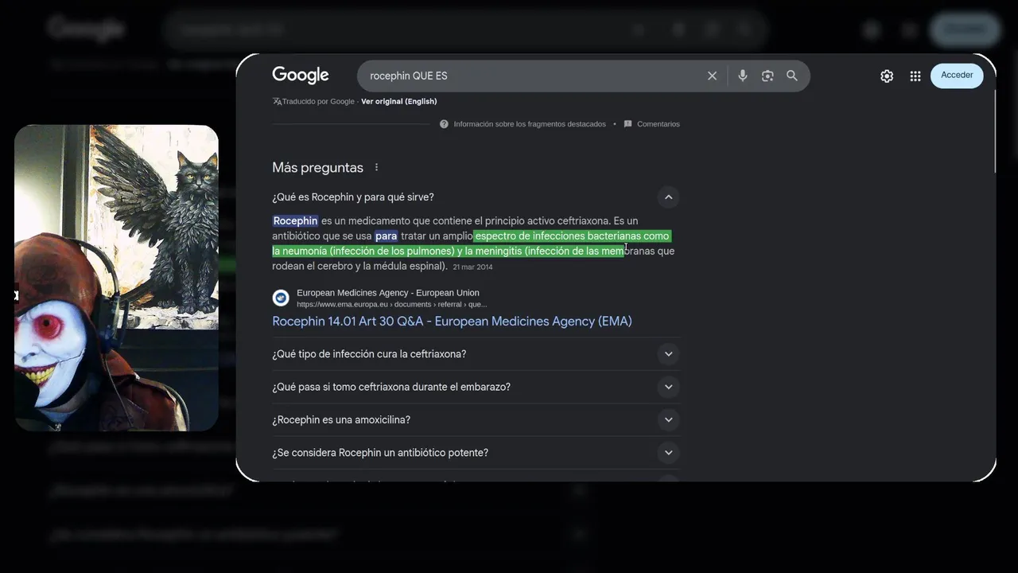
Task: Click the ema.europa.eu URL breadcrumb text
Action: click(x=392, y=304)
